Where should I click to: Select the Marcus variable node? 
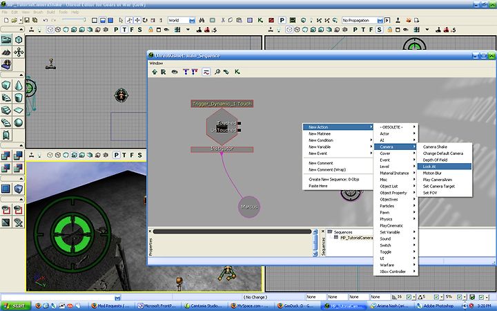pyautogui.click(x=249, y=207)
